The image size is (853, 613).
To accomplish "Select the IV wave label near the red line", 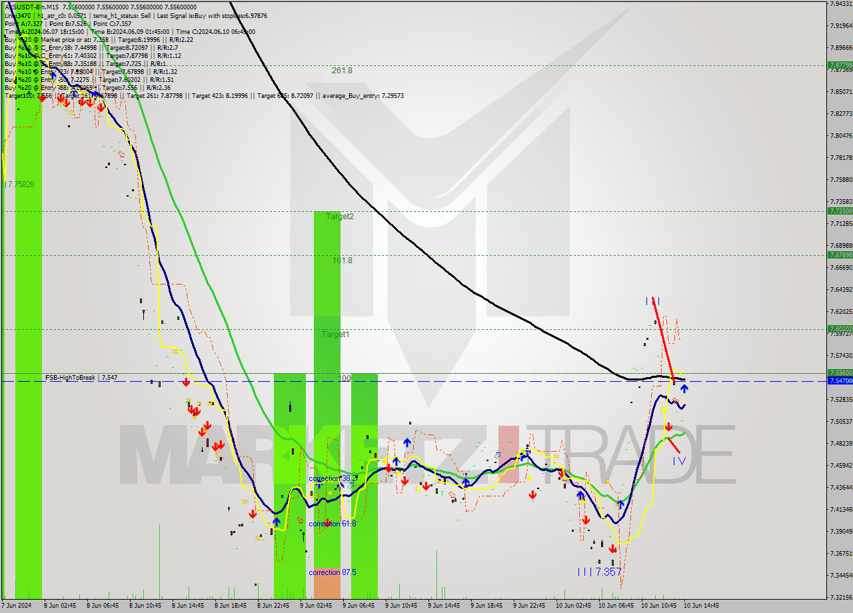I will click(678, 460).
